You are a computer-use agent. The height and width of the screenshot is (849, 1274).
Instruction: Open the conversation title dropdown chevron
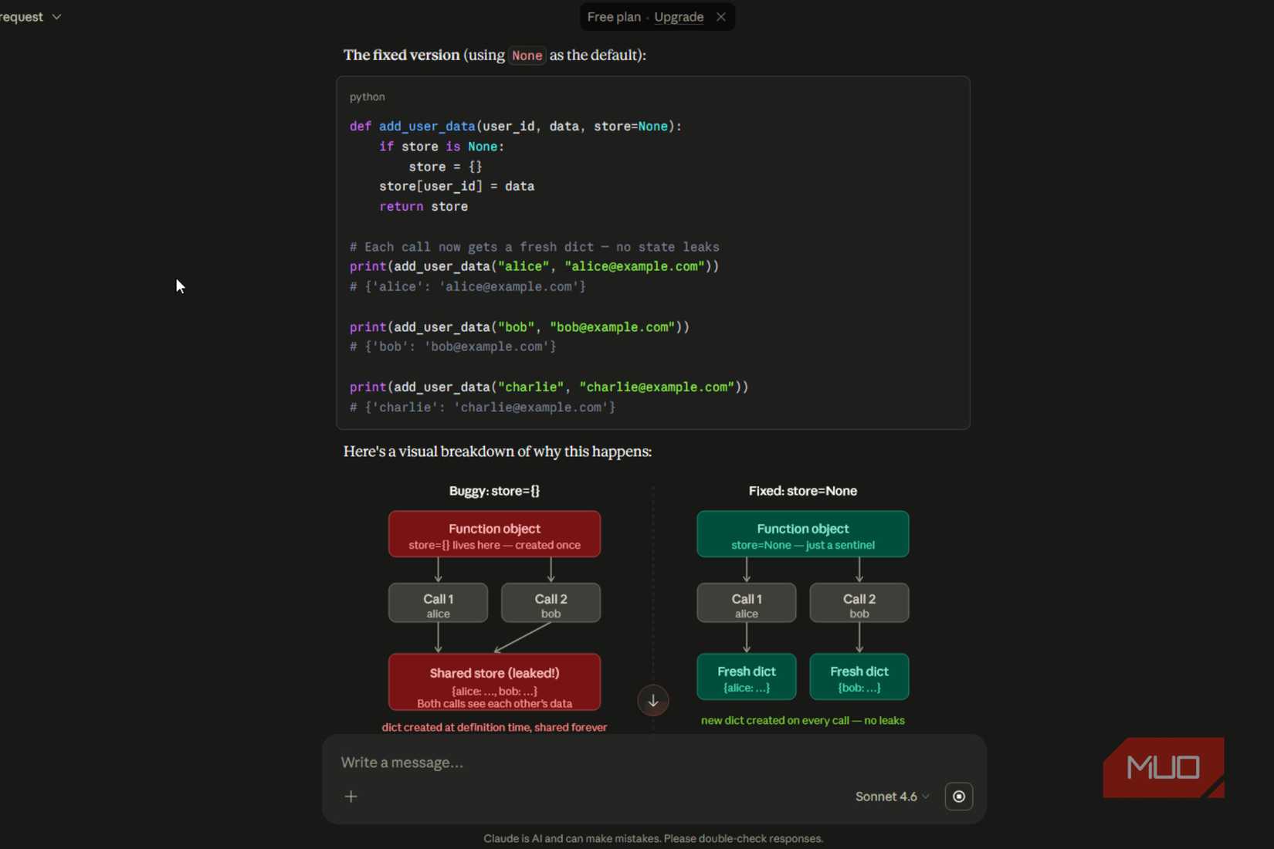click(x=56, y=17)
